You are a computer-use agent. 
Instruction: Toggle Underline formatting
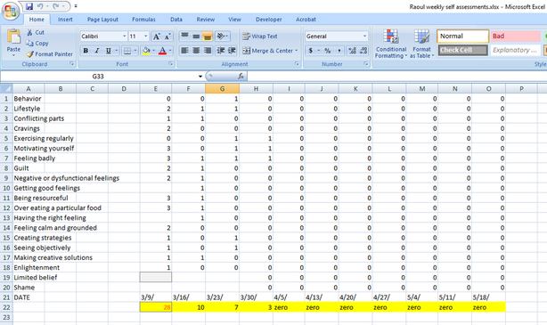109,51
